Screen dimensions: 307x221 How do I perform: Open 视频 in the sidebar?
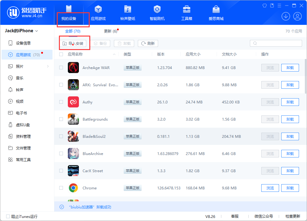(27, 101)
